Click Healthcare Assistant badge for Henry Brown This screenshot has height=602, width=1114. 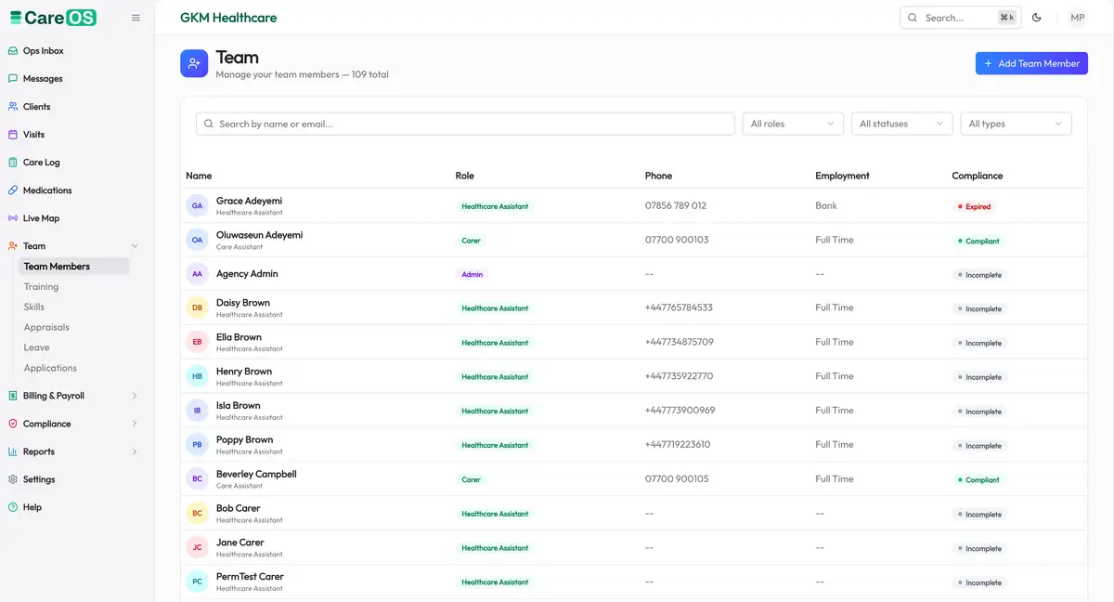pyautogui.click(x=495, y=376)
